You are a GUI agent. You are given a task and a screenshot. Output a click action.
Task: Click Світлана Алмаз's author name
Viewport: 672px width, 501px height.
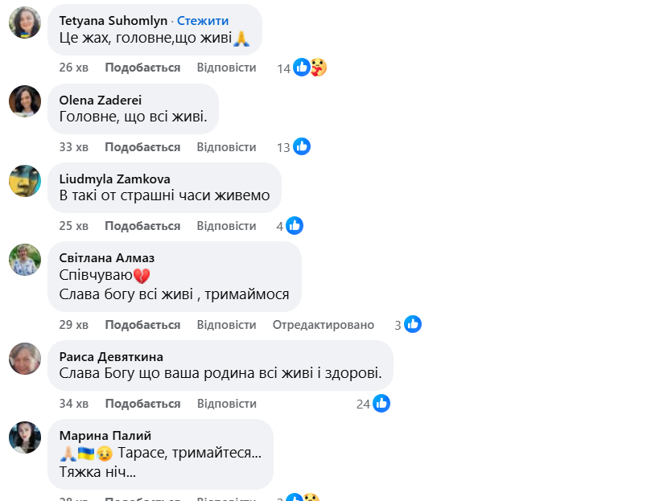pos(107,257)
